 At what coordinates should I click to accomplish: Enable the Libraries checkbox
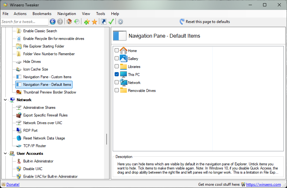click(x=117, y=66)
